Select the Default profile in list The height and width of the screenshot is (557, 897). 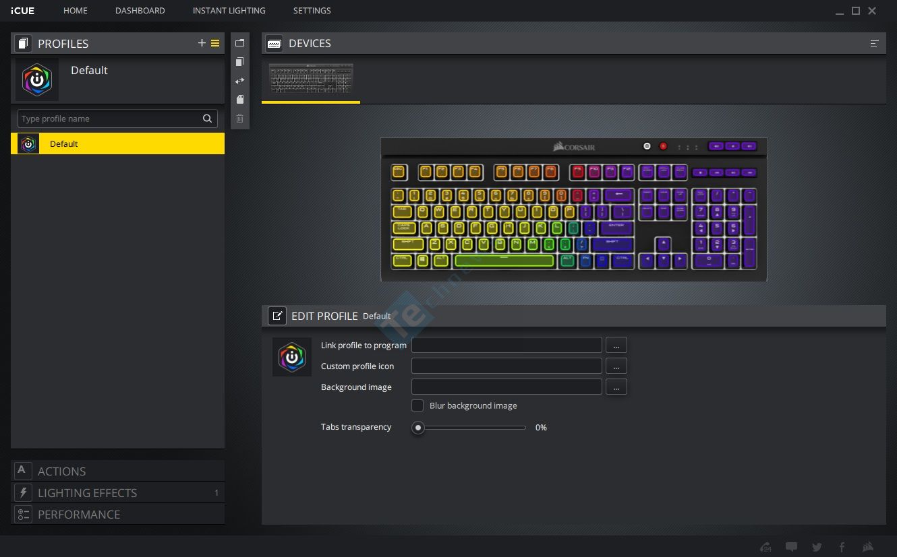point(117,143)
